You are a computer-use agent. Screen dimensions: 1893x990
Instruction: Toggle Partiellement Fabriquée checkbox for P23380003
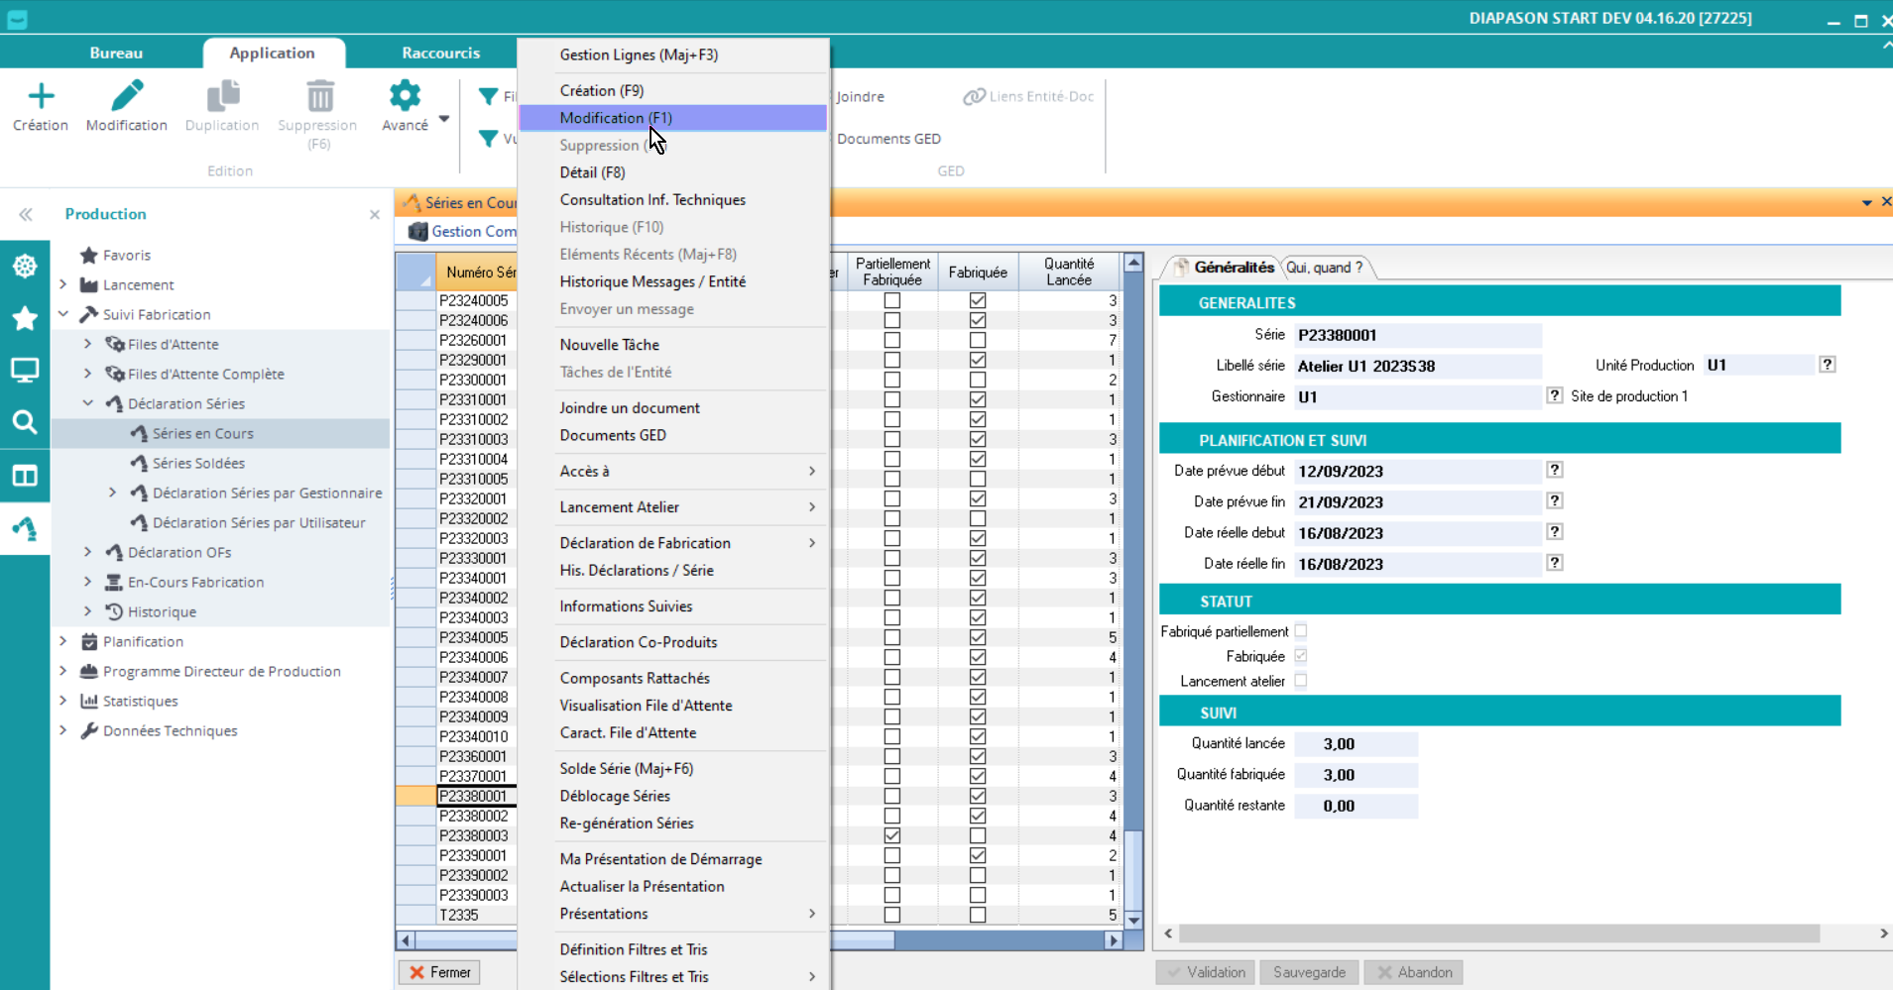click(x=892, y=835)
